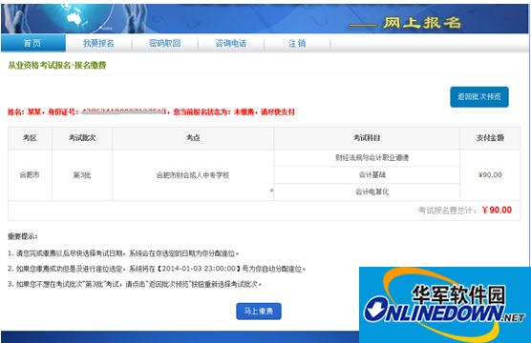Open the 我要报名 tab
531x343 pixels.
pyautogui.click(x=98, y=43)
